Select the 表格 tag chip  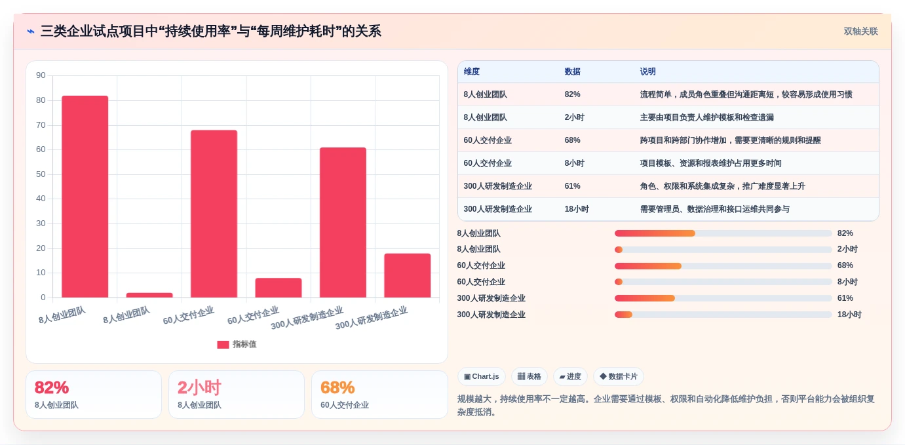[530, 377]
